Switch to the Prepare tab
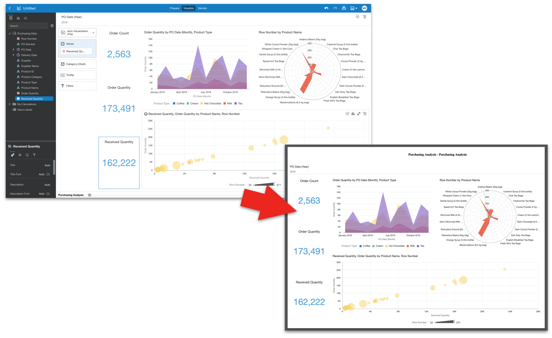This screenshot has width=552, height=338. tap(174, 8)
